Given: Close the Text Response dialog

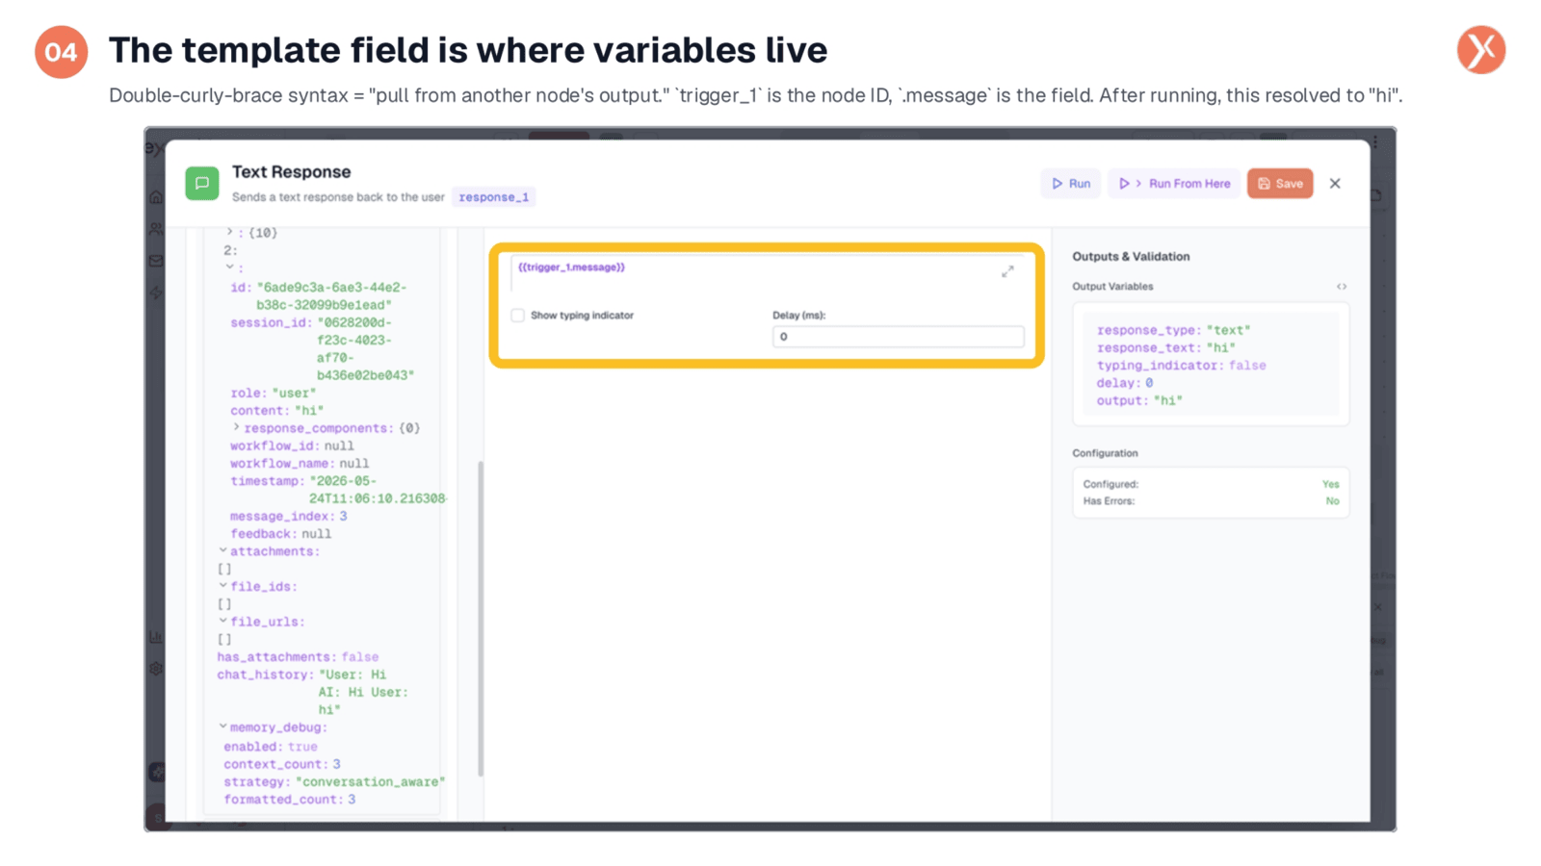Looking at the screenshot, I should (1335, 184).
